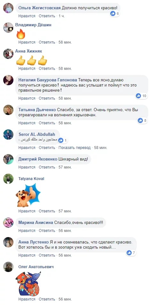Click the fire emoji in Владимир Дёшин's comment

pos(21,34)
